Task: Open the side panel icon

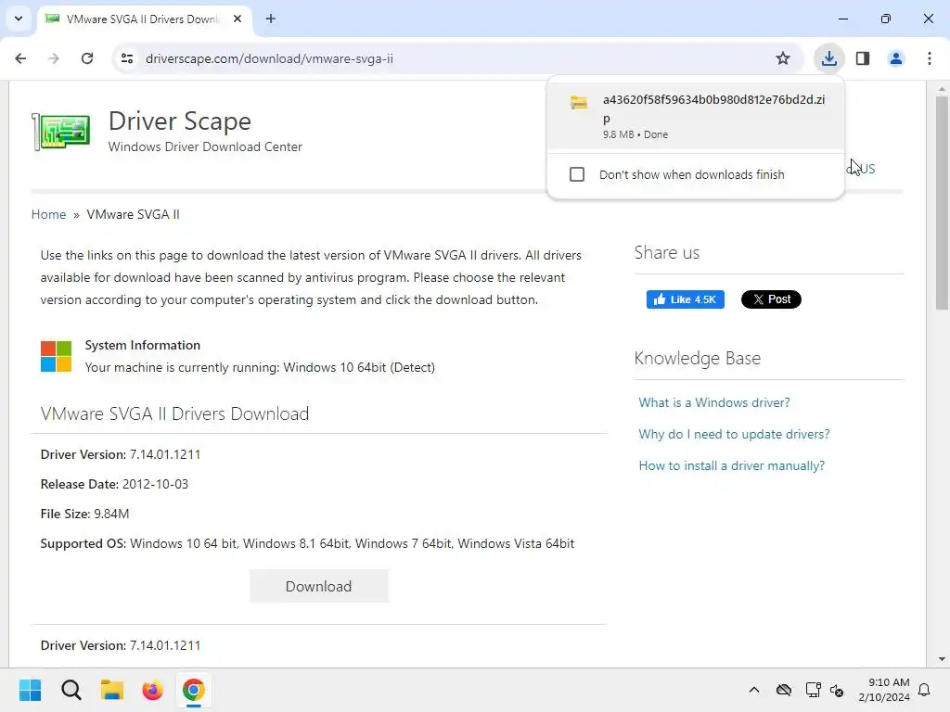Action: click(x=863, y=58)
